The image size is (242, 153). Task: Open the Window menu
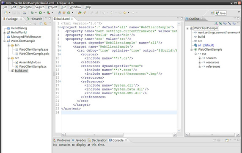75,7
